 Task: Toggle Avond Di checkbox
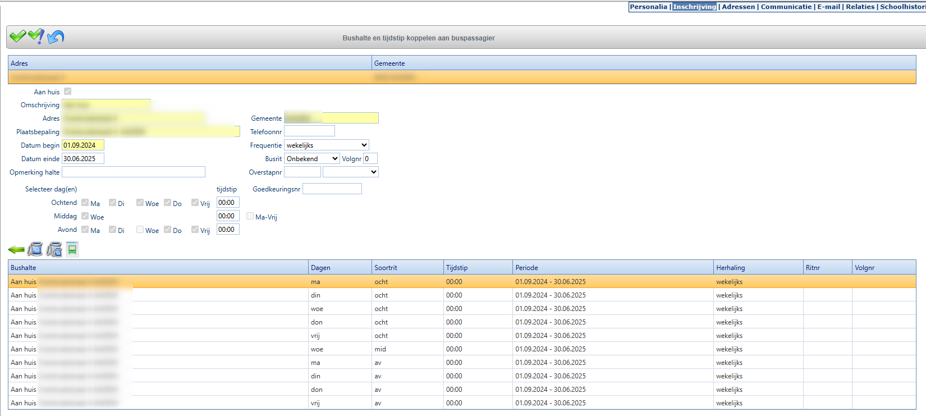click(x=112, y=230)
